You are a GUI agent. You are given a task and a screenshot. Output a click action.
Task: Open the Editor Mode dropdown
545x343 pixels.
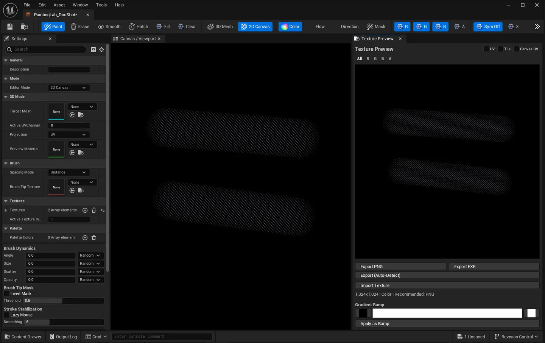pos(69,87)
